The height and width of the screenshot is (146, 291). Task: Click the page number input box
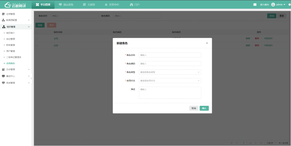click(244, 143)
